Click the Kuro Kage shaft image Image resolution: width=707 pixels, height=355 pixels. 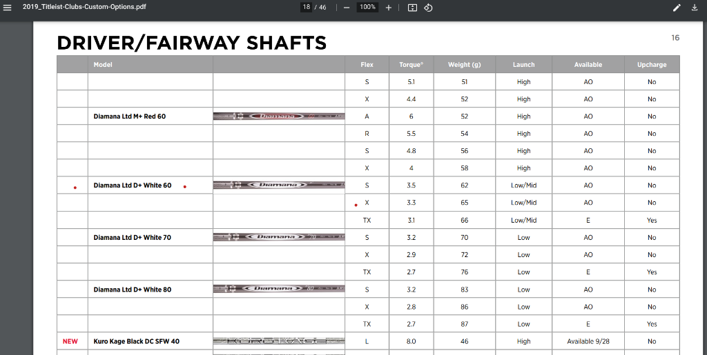pos(279,341)
